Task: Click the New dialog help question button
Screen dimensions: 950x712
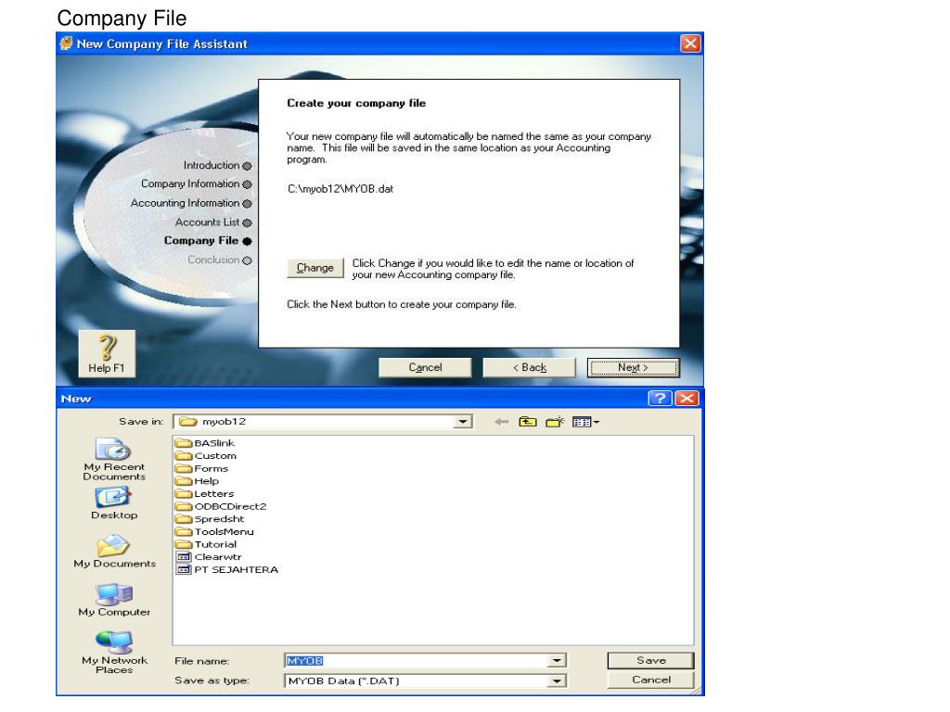Action: coord(660,399)
